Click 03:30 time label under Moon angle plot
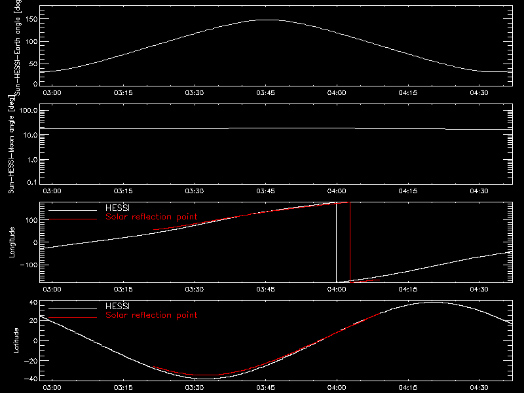This screenshot has height=393, width=524. 194,191
